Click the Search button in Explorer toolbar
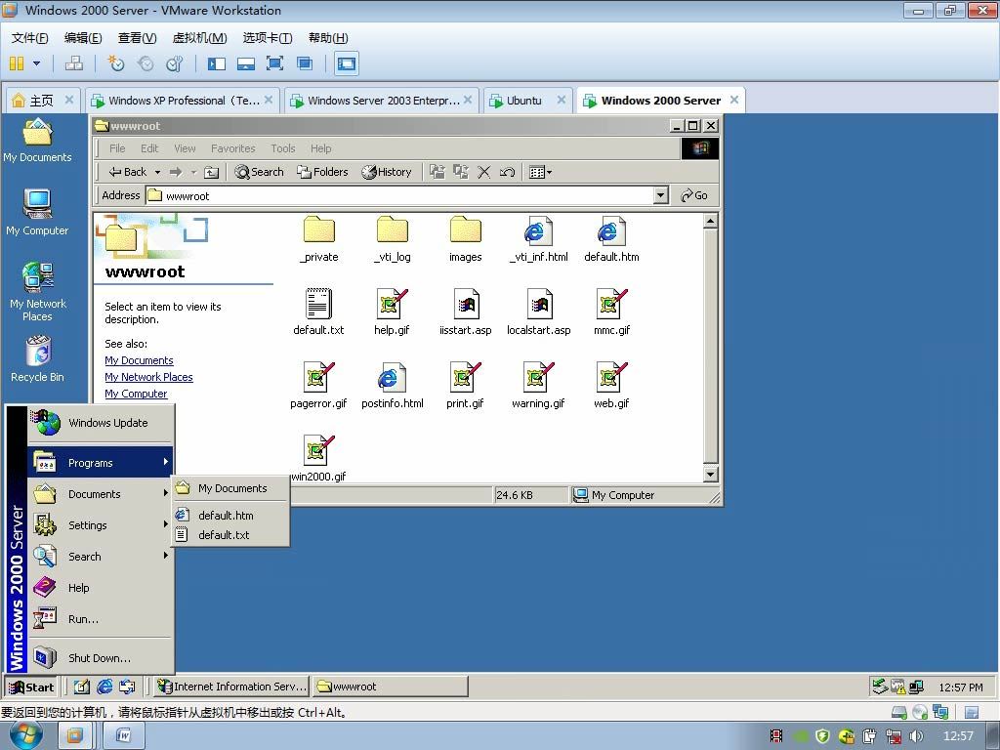This screenshot has height=750, width=1000. click(259, 172)
